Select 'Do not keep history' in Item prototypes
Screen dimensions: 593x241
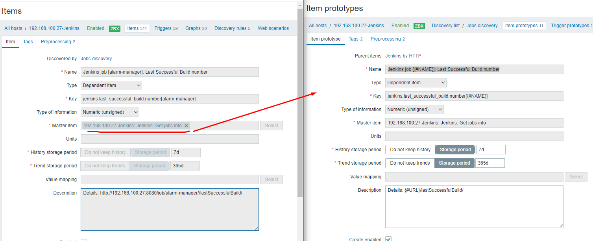click(410, 150)
